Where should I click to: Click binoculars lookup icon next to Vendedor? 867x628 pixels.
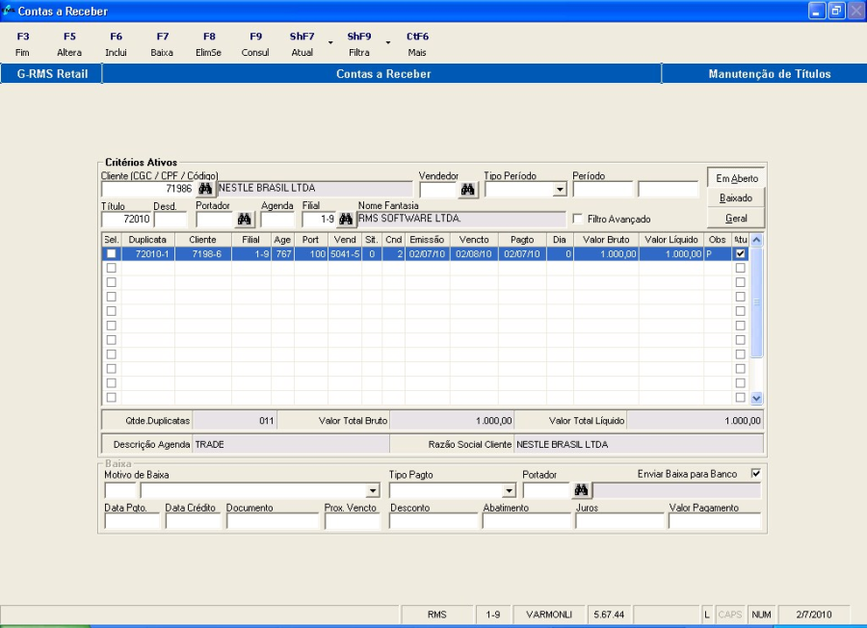coord(468,190)
